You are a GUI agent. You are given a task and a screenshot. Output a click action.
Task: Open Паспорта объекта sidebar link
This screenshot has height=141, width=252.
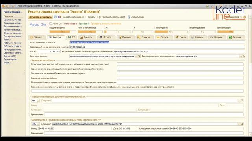pos(13,36)
